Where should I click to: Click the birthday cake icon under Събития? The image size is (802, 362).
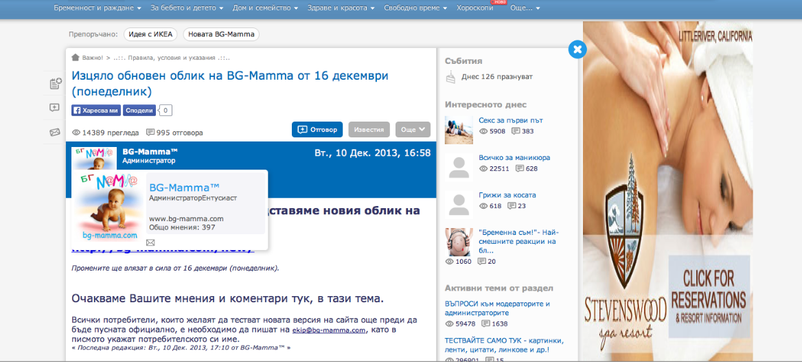point(450,78)
